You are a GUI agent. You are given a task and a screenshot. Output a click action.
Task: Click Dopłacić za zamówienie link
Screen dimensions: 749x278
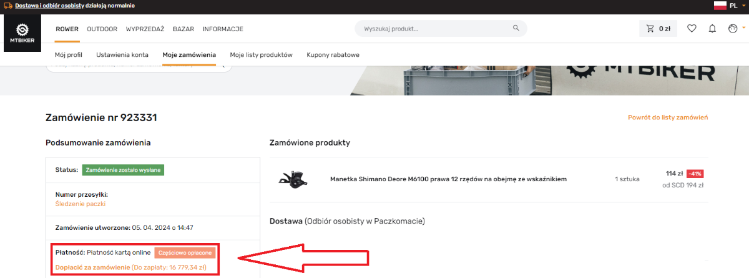coord(92,267)
